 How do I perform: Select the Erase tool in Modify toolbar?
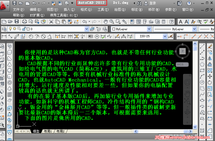[210, 46]
